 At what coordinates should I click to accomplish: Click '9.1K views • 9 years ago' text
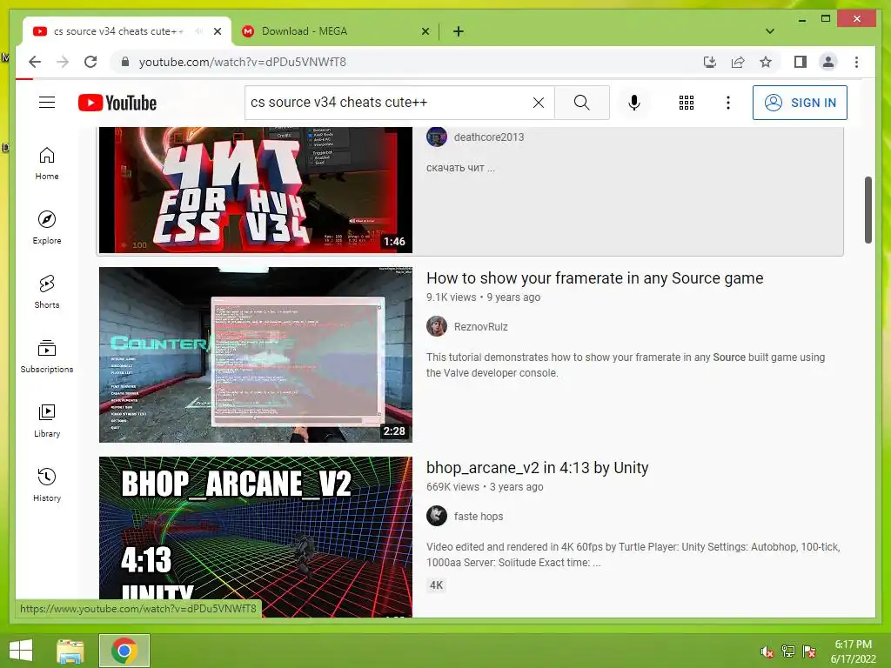(x=483, y=297)
